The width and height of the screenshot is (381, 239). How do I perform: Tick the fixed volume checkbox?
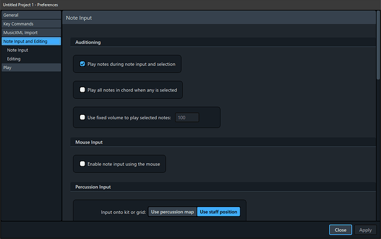[82, 118]
